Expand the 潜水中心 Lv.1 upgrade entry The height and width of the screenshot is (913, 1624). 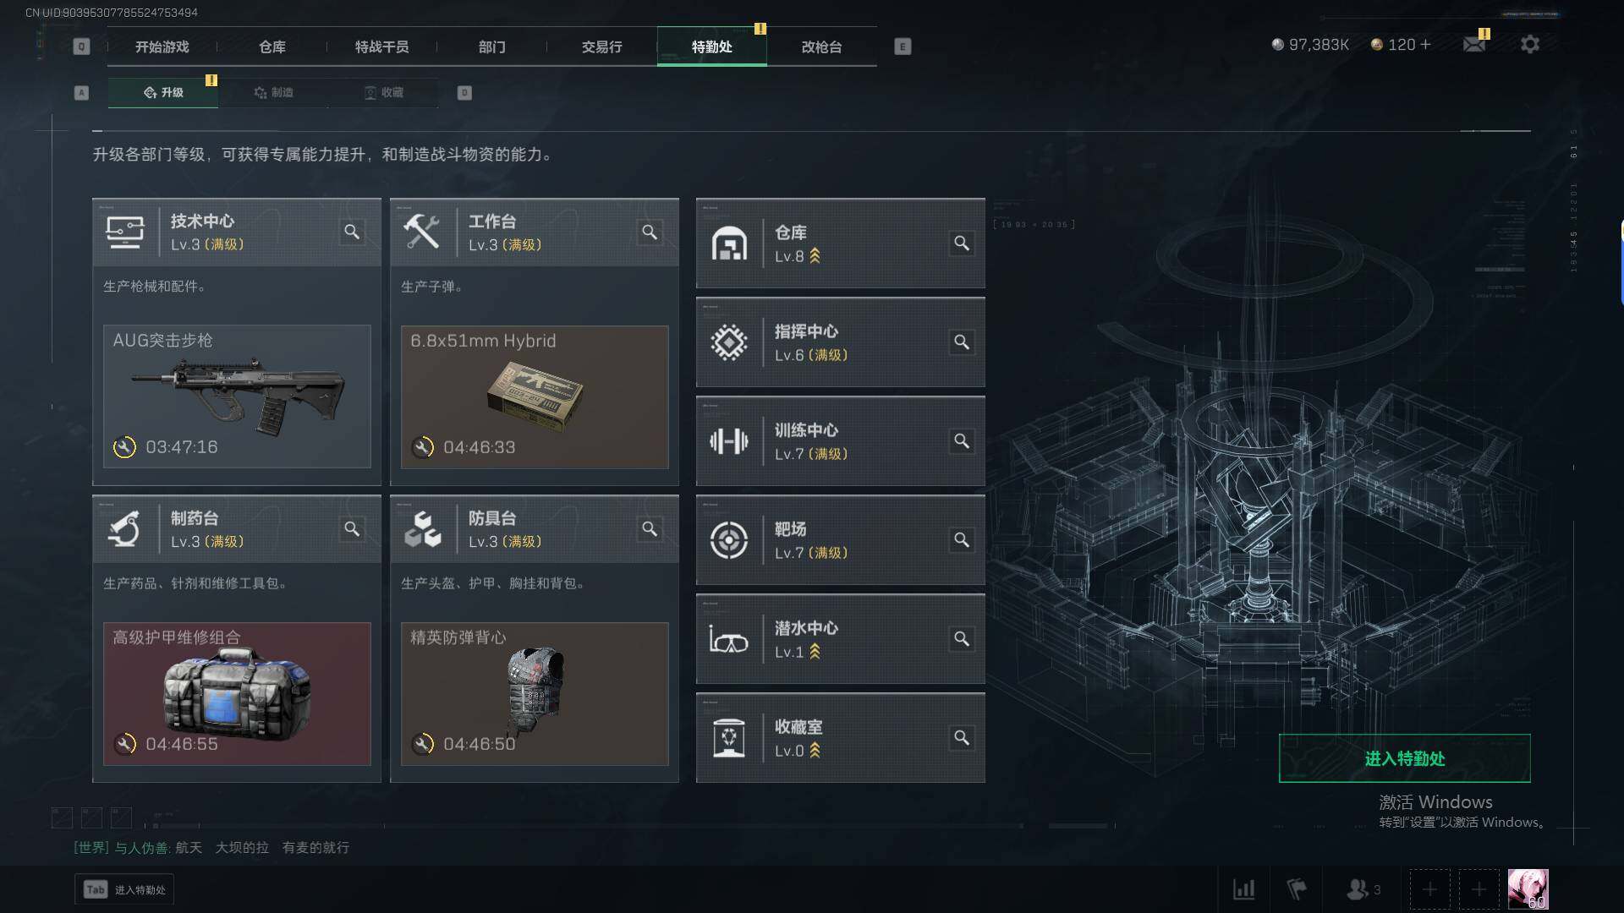click(841, 639)
